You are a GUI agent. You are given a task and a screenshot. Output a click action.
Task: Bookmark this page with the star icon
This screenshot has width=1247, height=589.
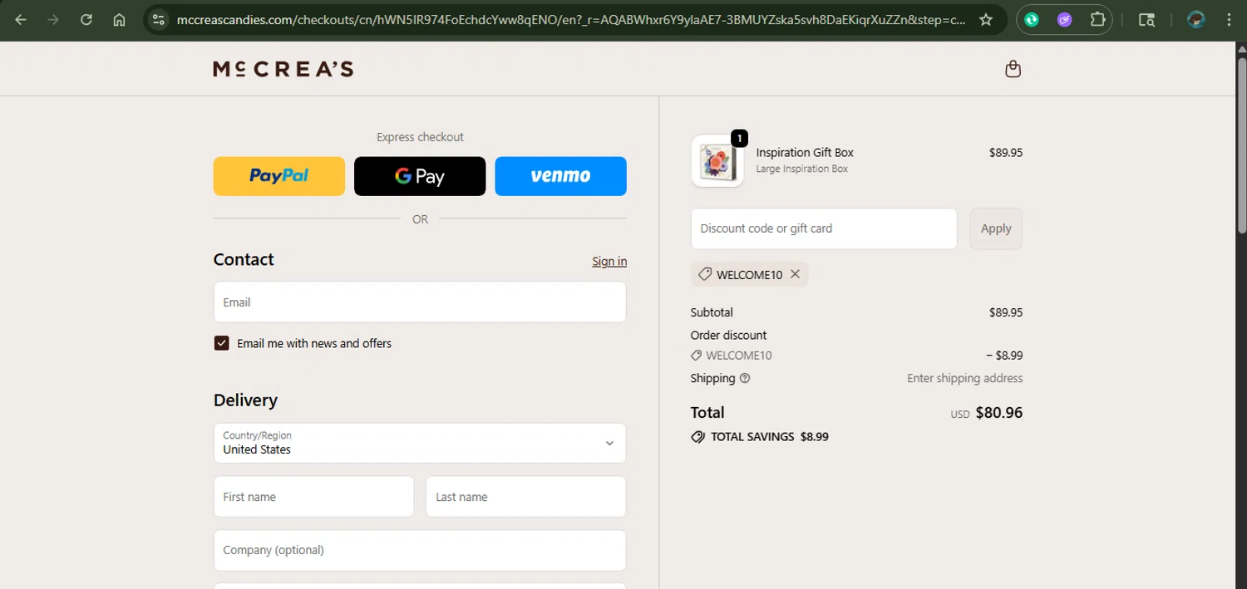(986, 20)
